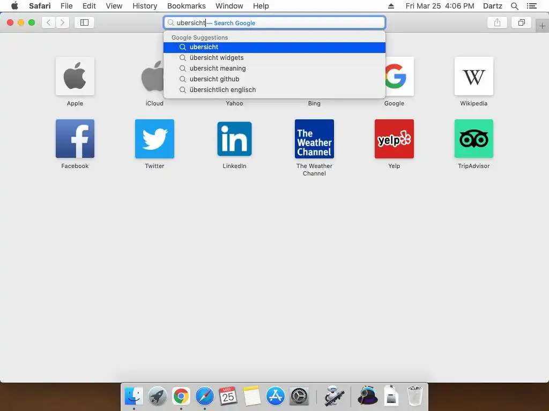This screenshot has width=549, height=411.
Task: Go back with the back arrow button
Action: 48,22
